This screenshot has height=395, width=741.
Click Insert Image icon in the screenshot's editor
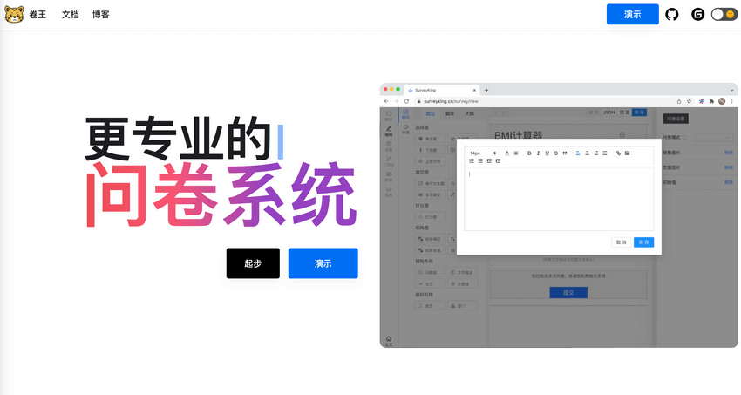pos(627,153)
